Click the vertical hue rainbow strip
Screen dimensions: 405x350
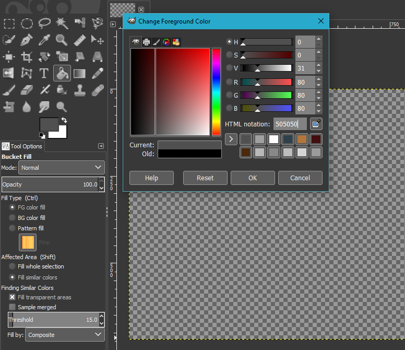tap(216, 92)
